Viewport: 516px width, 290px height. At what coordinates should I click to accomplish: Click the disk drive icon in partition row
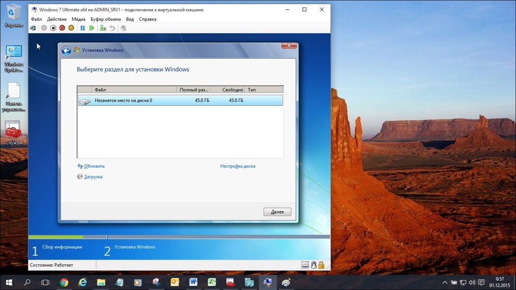(84, 102)
